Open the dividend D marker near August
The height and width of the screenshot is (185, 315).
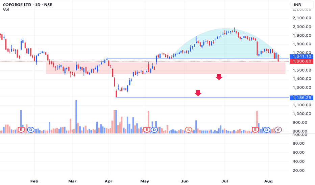(x=267, y=130)
